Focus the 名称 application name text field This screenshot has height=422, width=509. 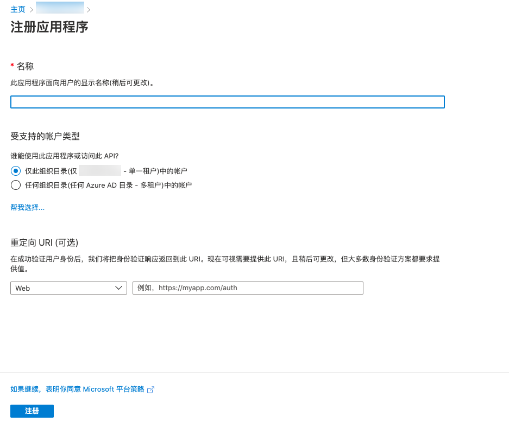227,102
